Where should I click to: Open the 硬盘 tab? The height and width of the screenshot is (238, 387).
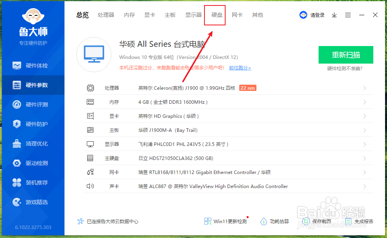click(217, 15)
